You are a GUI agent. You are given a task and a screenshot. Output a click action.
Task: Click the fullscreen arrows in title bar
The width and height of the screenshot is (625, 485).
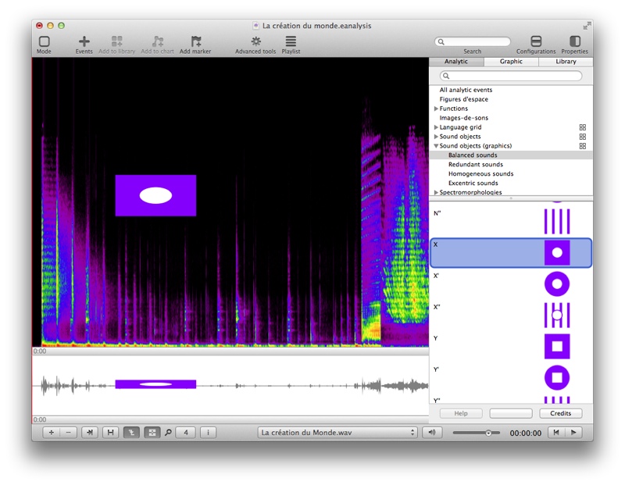point(587,26)
